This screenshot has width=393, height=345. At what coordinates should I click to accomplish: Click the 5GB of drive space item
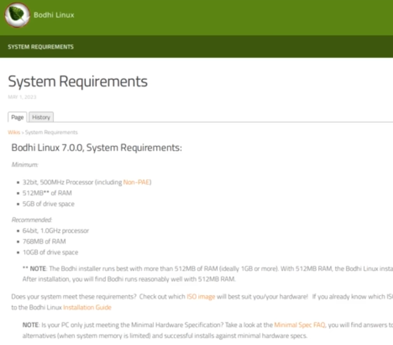pyautogui.click(x=49, y=204)
